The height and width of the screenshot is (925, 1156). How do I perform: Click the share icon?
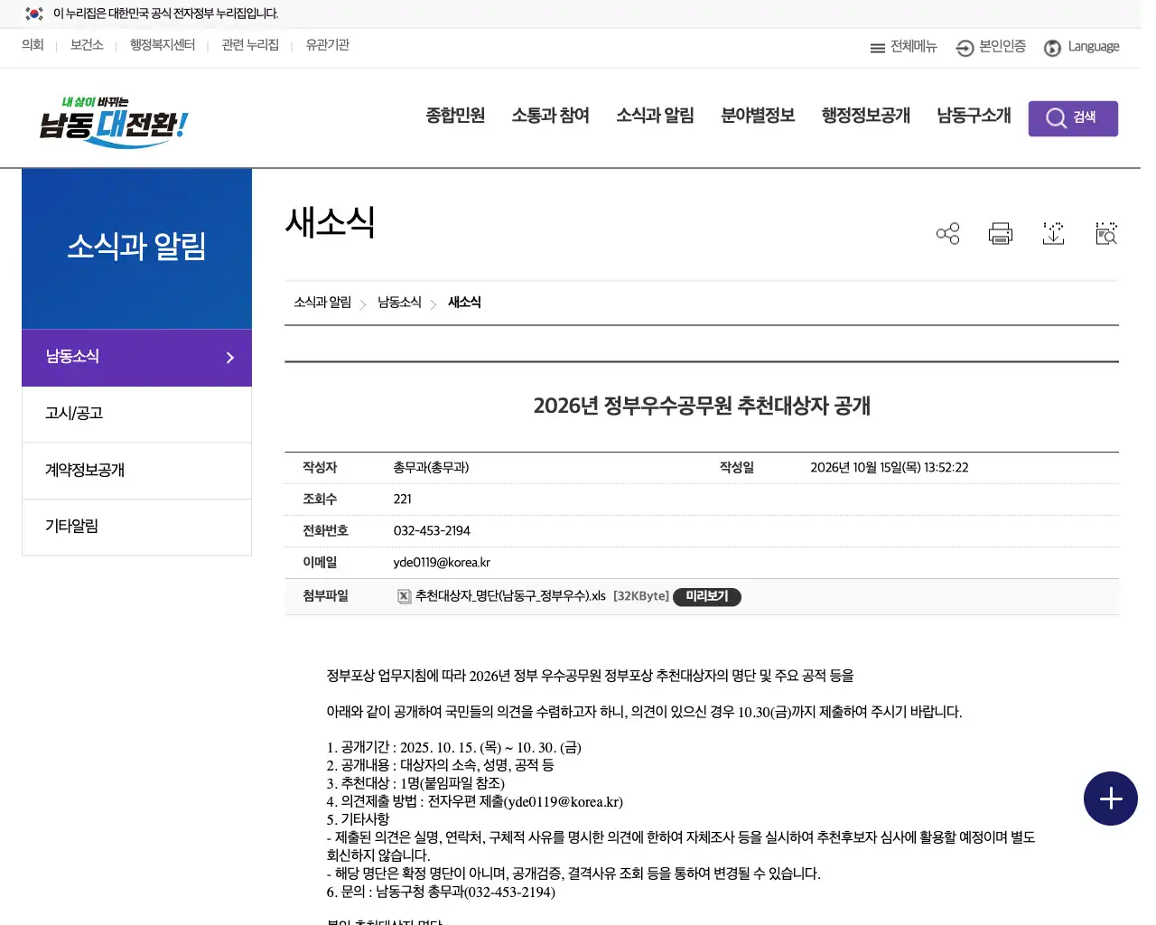(947, 234)
